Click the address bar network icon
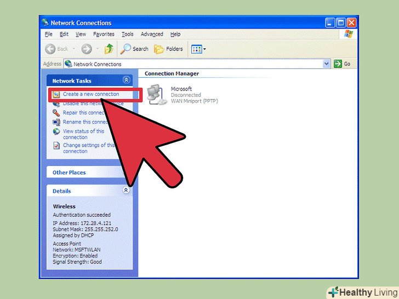399x299 pixels. tap(68, 64)
